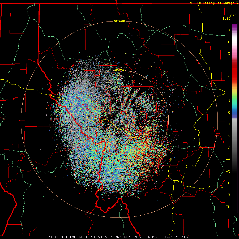This screenshot has width=239, height=239.
Task: Click the DZD legend title
Action: [x=233, y=16]
